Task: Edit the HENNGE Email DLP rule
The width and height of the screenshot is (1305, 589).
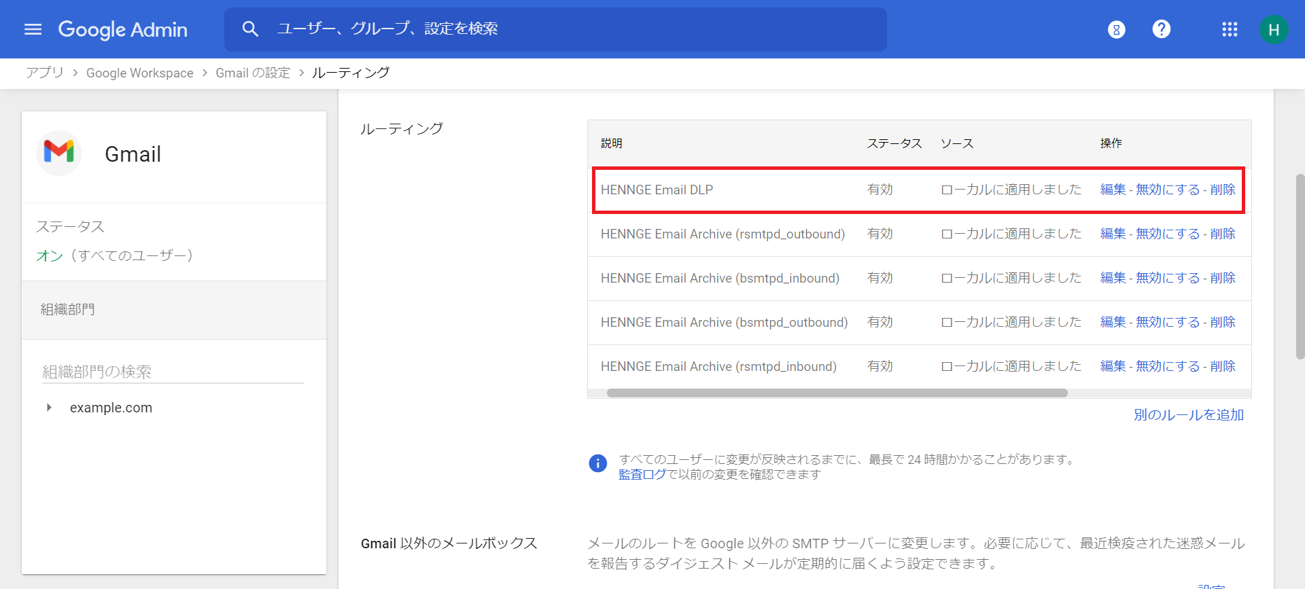Action: tap(1113, 190)
